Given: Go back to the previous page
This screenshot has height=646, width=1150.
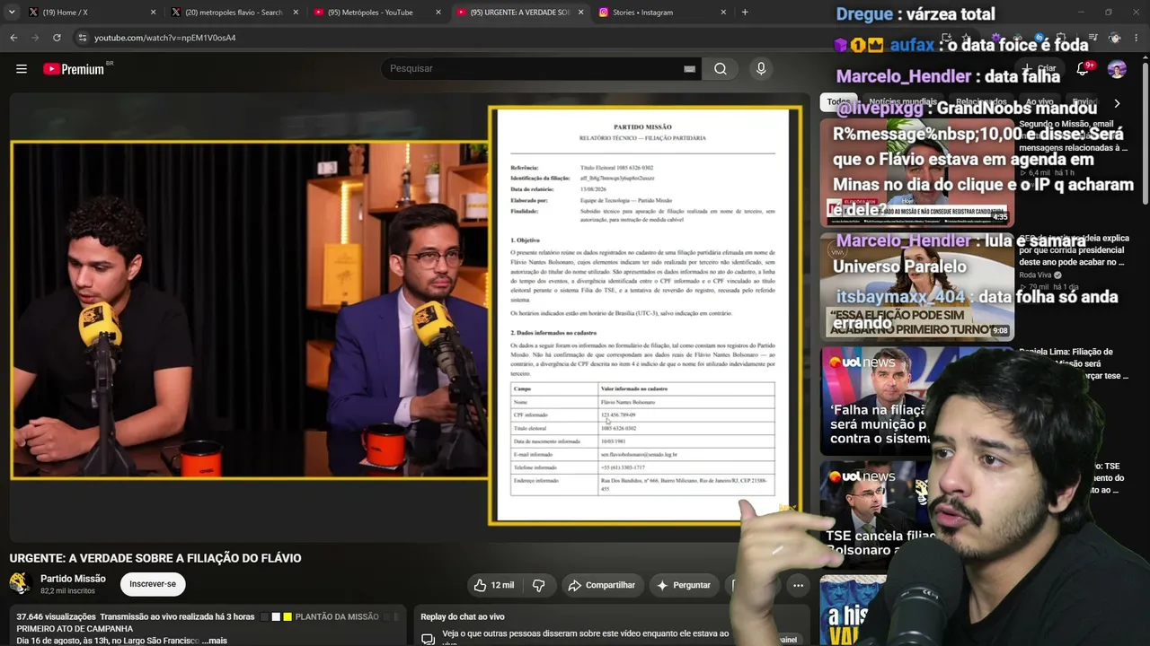Looking at the screenshot, I should click(x=13, y=38).
